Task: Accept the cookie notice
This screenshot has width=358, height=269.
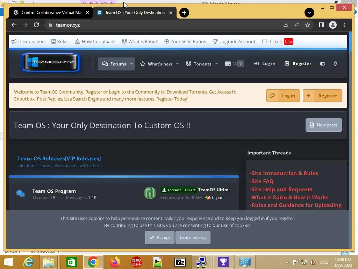Action: coord(159,237)
